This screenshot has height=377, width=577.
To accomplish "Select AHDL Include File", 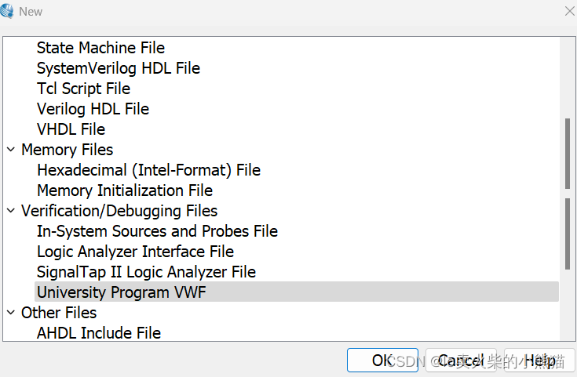I will pyautogui.click(x=98, y=333).
